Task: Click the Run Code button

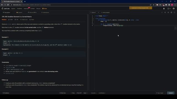Action: point(160,93)
